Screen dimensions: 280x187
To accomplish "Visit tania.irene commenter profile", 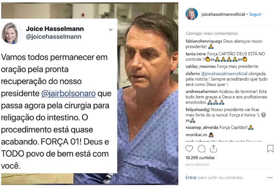I will [x=196, y=54].
